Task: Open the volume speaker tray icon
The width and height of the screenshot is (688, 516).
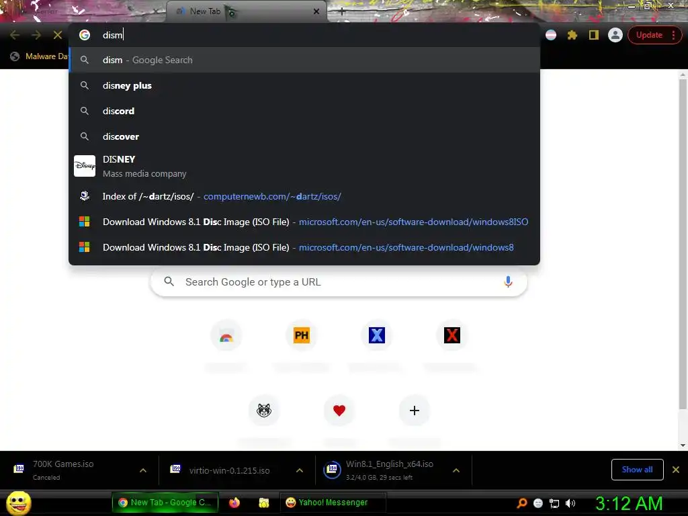Action: tap(570, 503)
